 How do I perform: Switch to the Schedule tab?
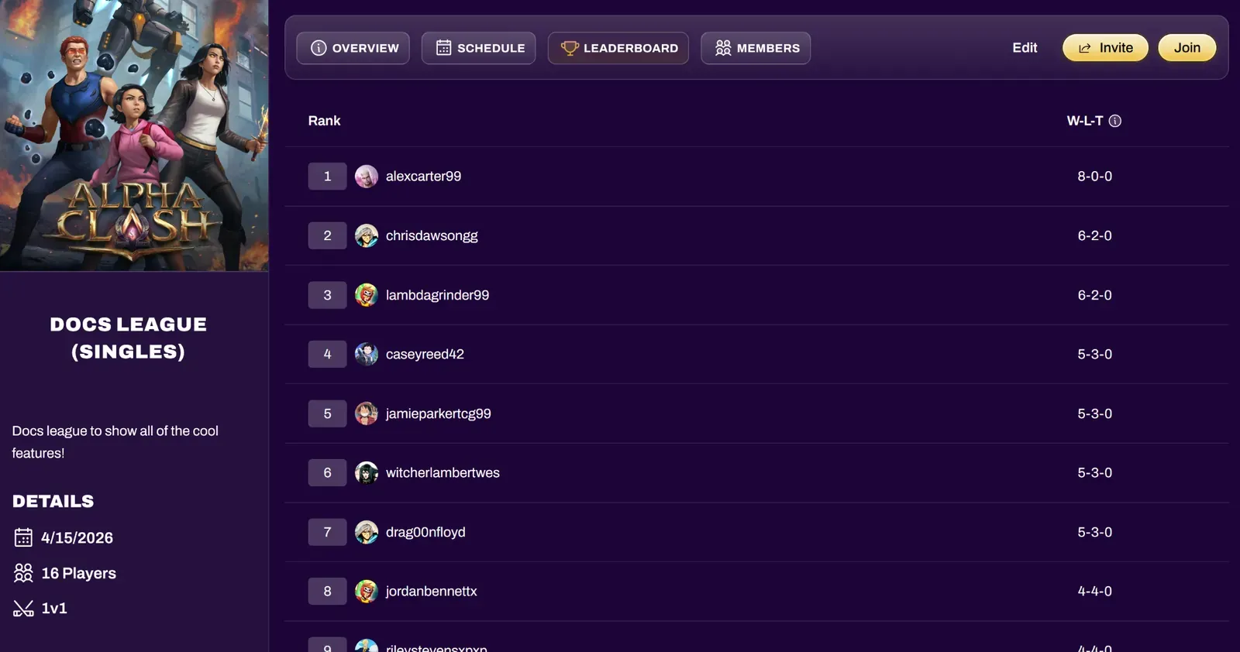tap(478, 47)
